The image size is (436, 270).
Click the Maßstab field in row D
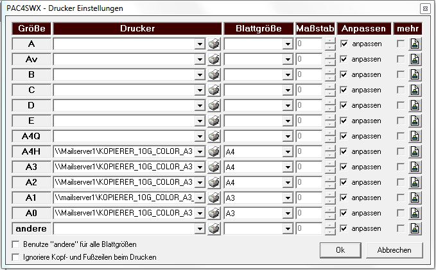click(310, 105)
